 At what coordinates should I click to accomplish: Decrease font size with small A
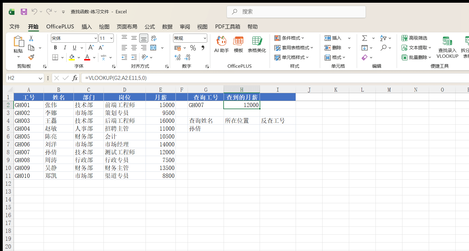pyautogui.click(x=101, y=47)
